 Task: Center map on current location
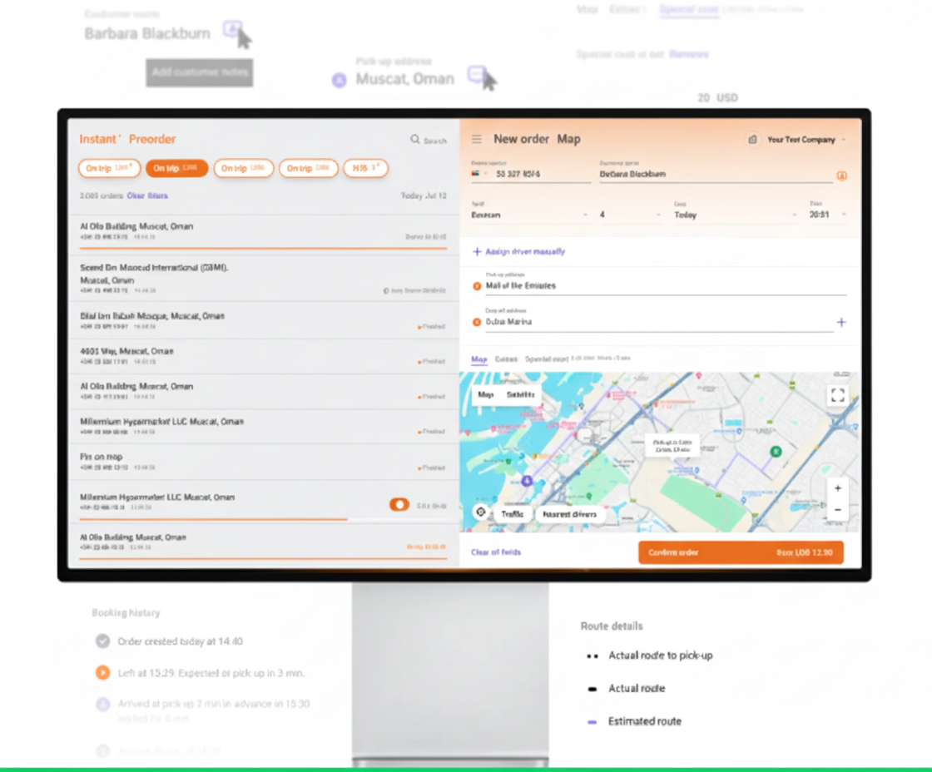point(480,512)
